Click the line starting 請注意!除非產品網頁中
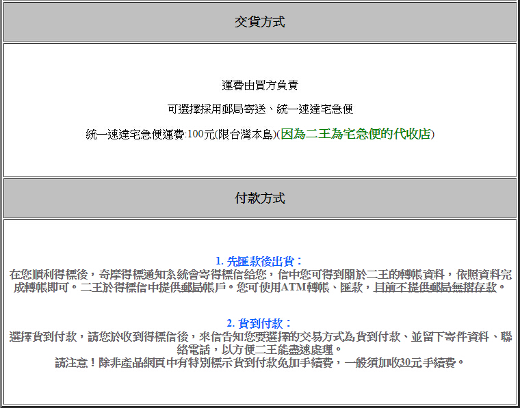This screenshot has width=520, height=408. click(260, 363)
